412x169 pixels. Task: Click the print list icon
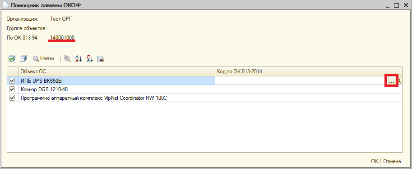(101, 59)
